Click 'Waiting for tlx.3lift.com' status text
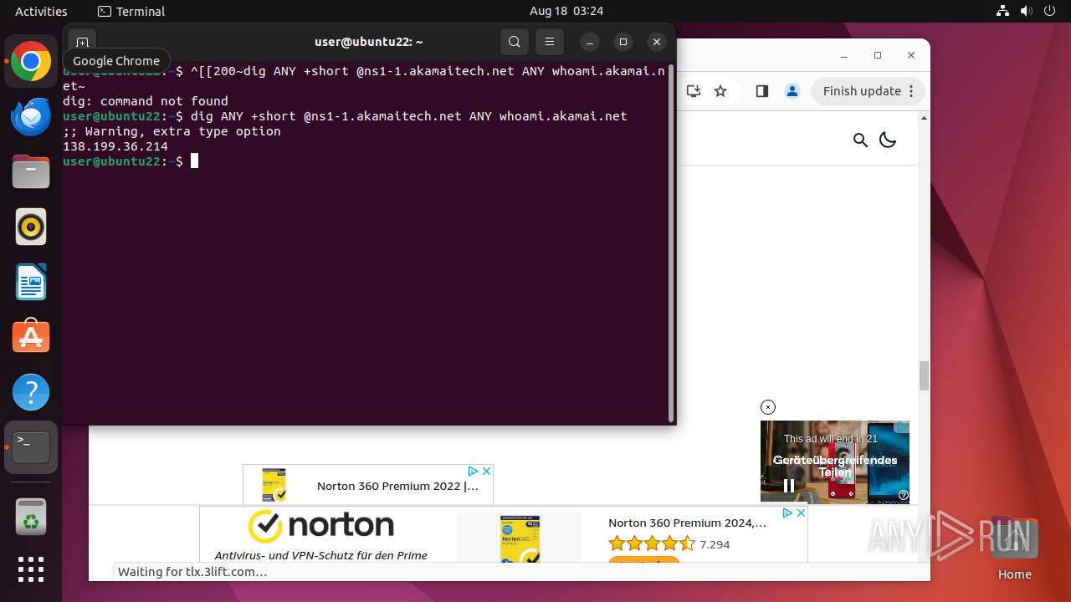Image resolution: width=1071 pixels, height=602 pixels. click(192, 572)
